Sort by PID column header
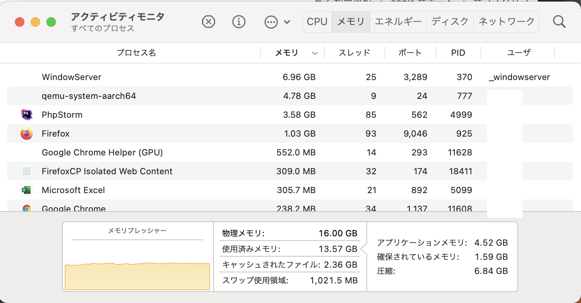This screenshot has height=303, width=581. 458,53
